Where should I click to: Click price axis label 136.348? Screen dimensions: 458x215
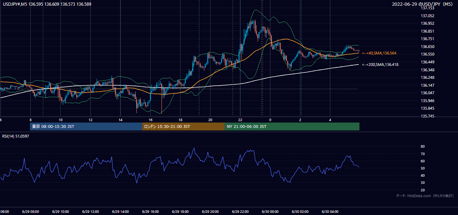pyautogui.click(x=428, y=70)
